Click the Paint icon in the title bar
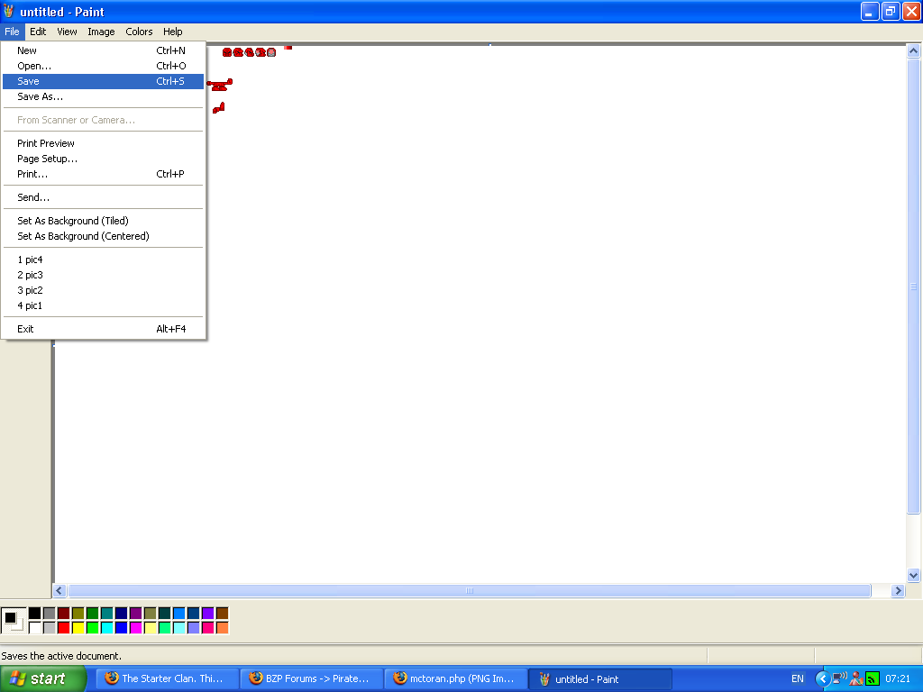Image resolution: width=923 pixels, height=692 pixels. pos(8,12)
